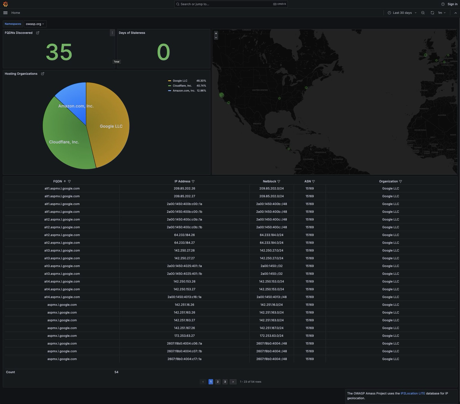The width and height of the screenshot is (460, 404).
Task: Select table page 3
Action: 225,382
